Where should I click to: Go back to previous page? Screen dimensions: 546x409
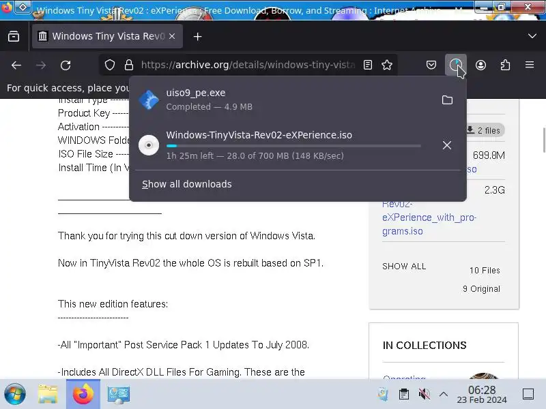(16, 65)
